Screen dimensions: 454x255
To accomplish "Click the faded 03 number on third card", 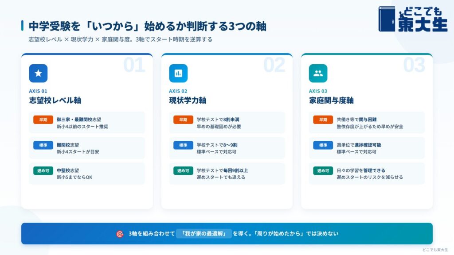I will (415, 65).
